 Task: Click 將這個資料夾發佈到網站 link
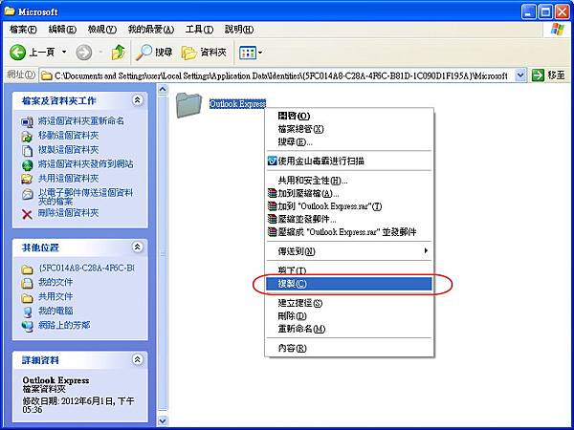click(86, 163)
